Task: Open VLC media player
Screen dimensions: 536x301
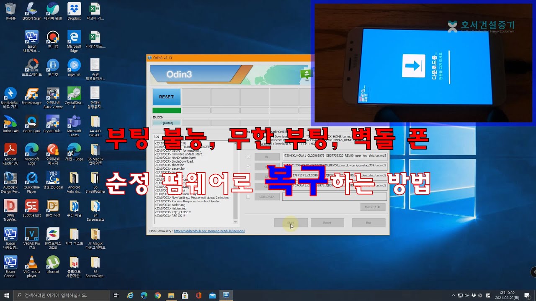Action: 31,267
